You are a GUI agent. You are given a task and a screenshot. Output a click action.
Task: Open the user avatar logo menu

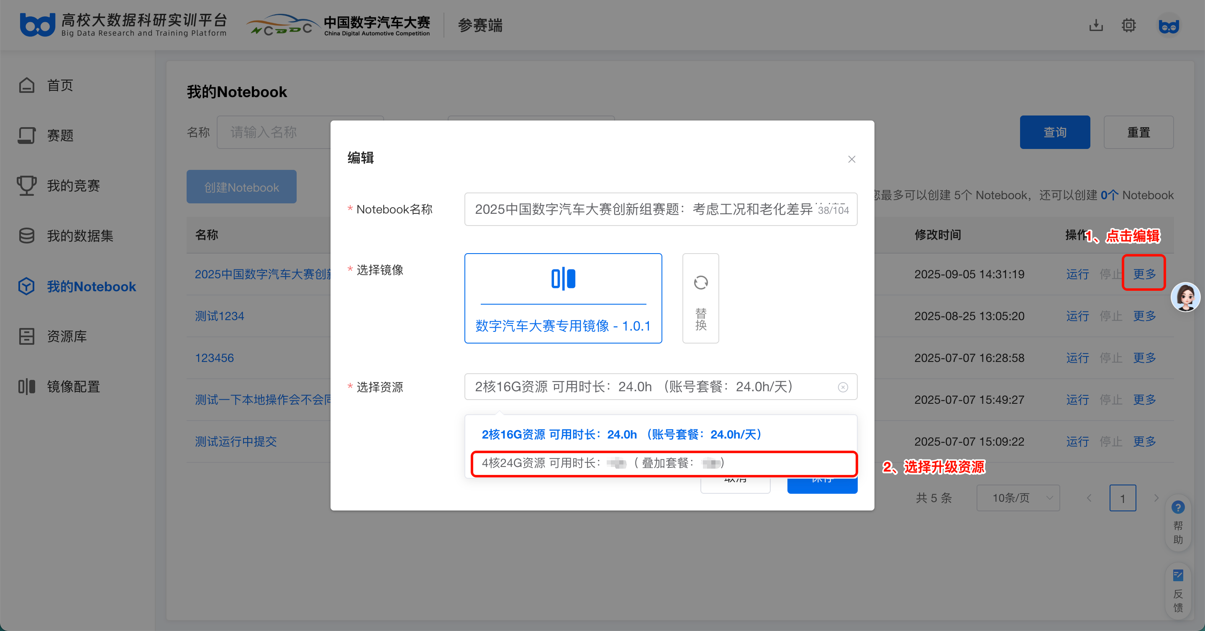[1169, 26]
